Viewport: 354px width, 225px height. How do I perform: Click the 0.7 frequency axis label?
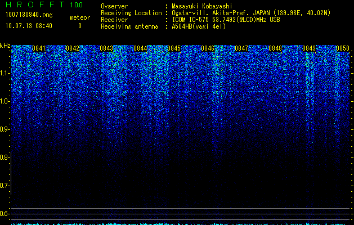click(x=5, y=186)
